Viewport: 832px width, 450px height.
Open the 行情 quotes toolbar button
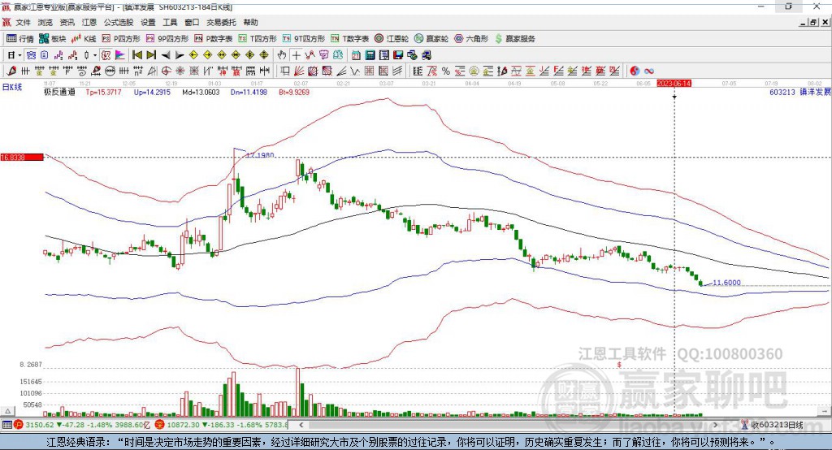pyautogui.click(x=19, y=39)
